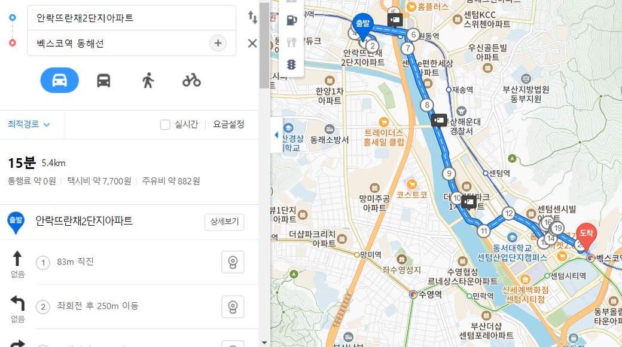Add a waypoint with plus button
622x347 pixels.
(x=218, y=43)
